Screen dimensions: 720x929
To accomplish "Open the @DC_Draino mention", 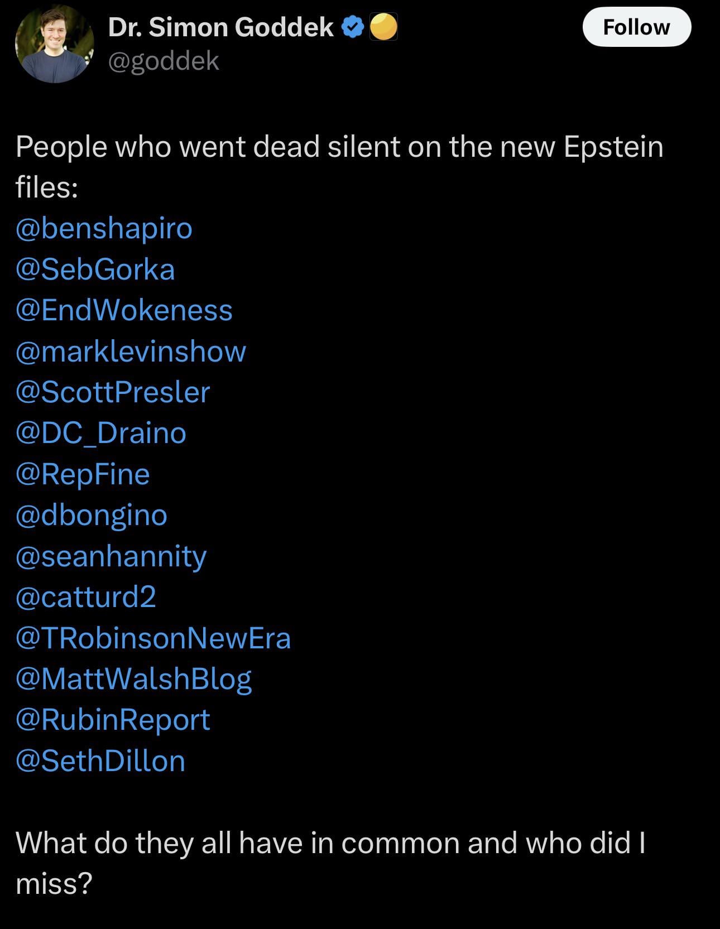I will (101, 434).
